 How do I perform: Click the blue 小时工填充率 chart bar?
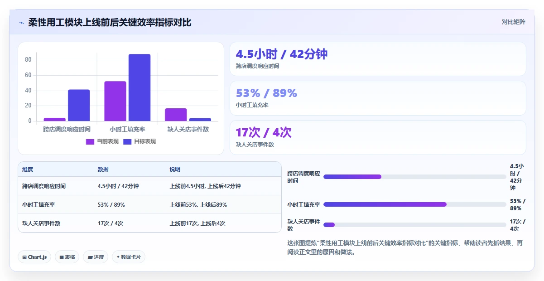(140, 87)
